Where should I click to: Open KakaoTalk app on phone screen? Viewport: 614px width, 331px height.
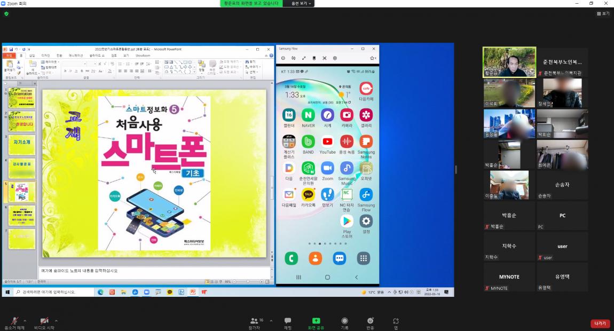tap(308, 197)
